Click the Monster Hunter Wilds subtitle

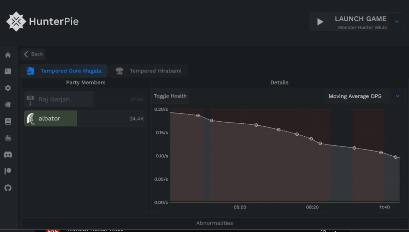(x=362, y=28)
